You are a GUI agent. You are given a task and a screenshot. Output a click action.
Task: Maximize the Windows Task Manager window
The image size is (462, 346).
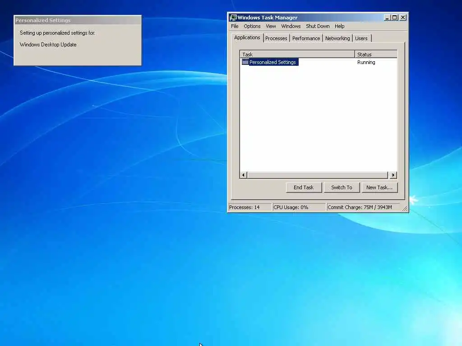click(395, 18)
